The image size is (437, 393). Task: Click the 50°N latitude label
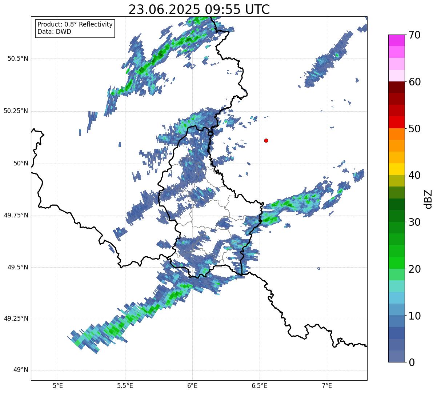21,163
